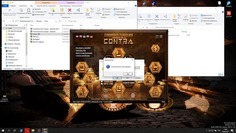This screenshot has height=133, width=236.
Task: Click New folder icon in right Explorer window
Action: [x=174, y=16]
